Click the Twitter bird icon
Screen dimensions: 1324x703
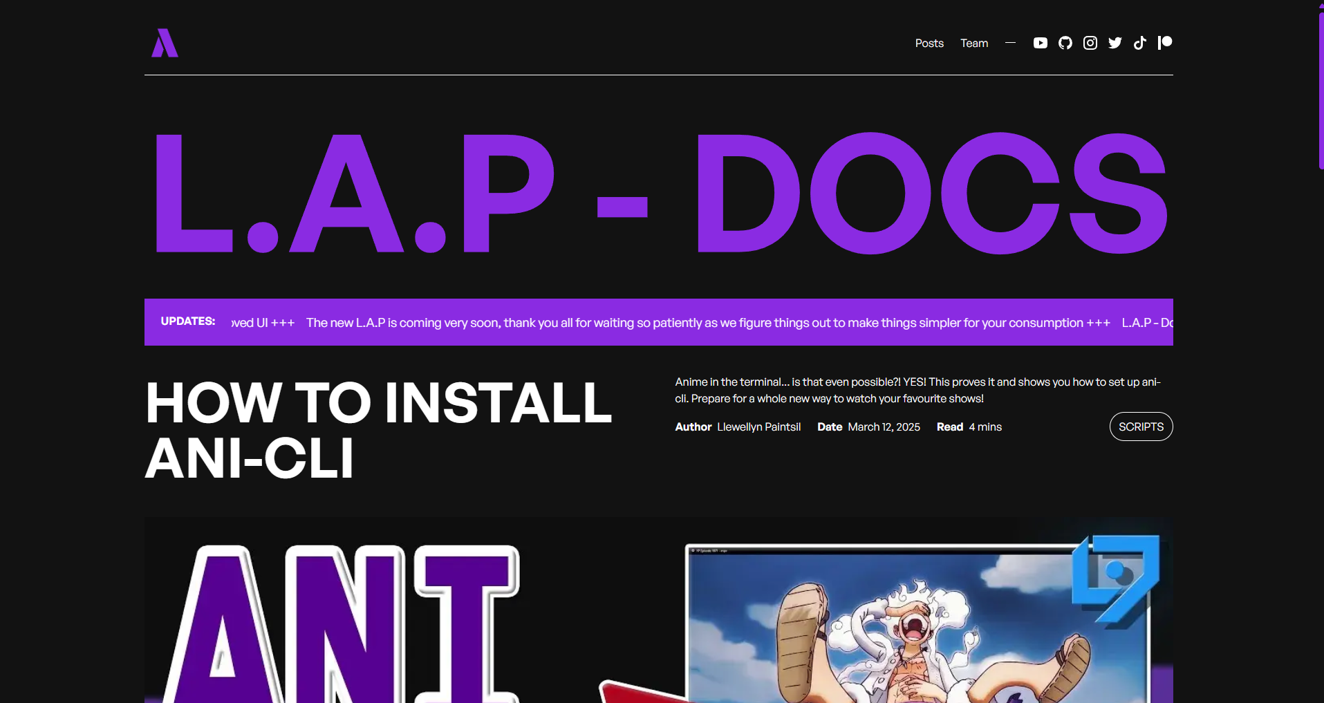[x=1115, y=43]
